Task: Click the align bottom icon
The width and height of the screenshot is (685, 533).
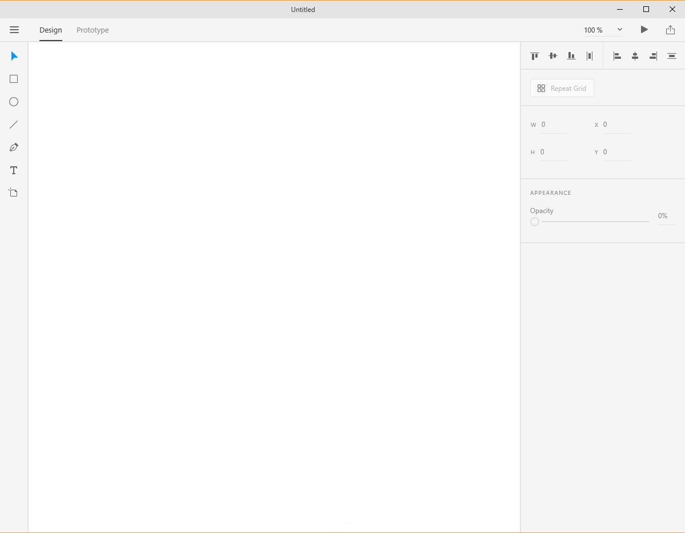Action: tap(571, 55)
